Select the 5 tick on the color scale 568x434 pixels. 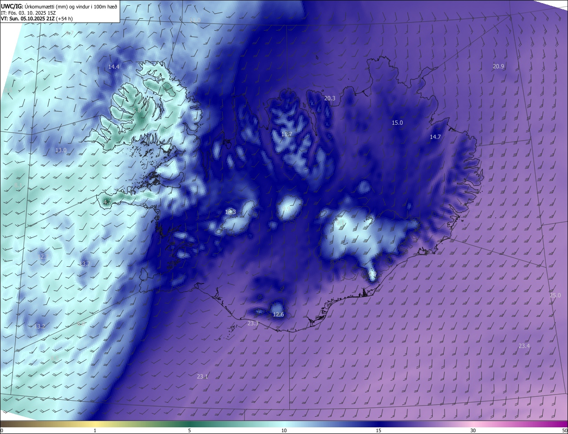click(x=189, y=430)
